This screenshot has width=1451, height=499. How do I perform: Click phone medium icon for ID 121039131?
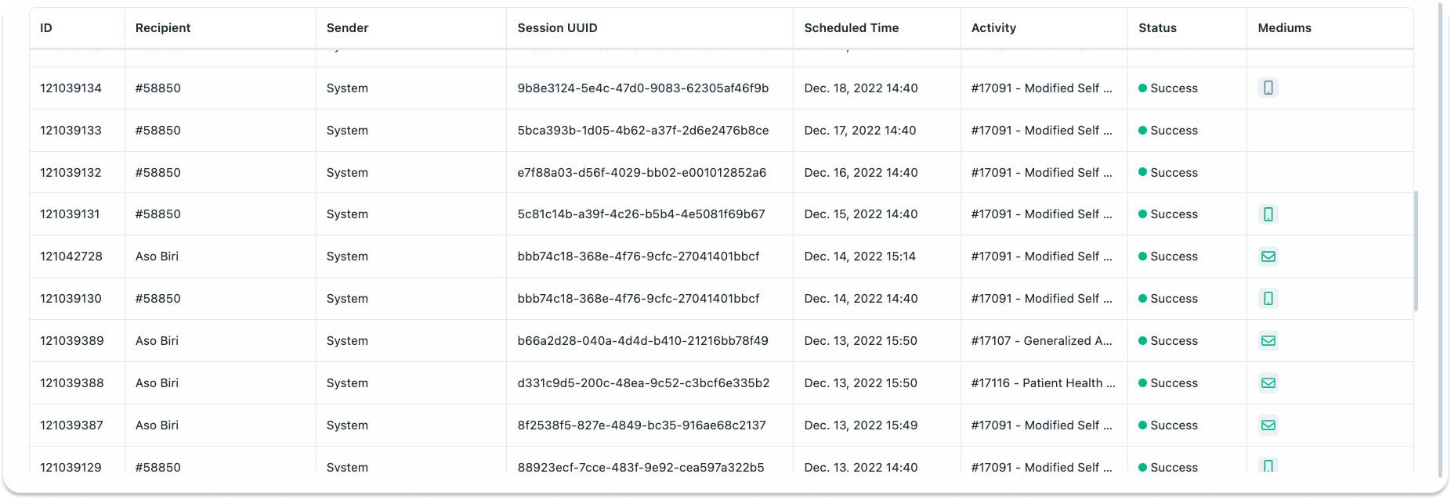(1268, 214)
